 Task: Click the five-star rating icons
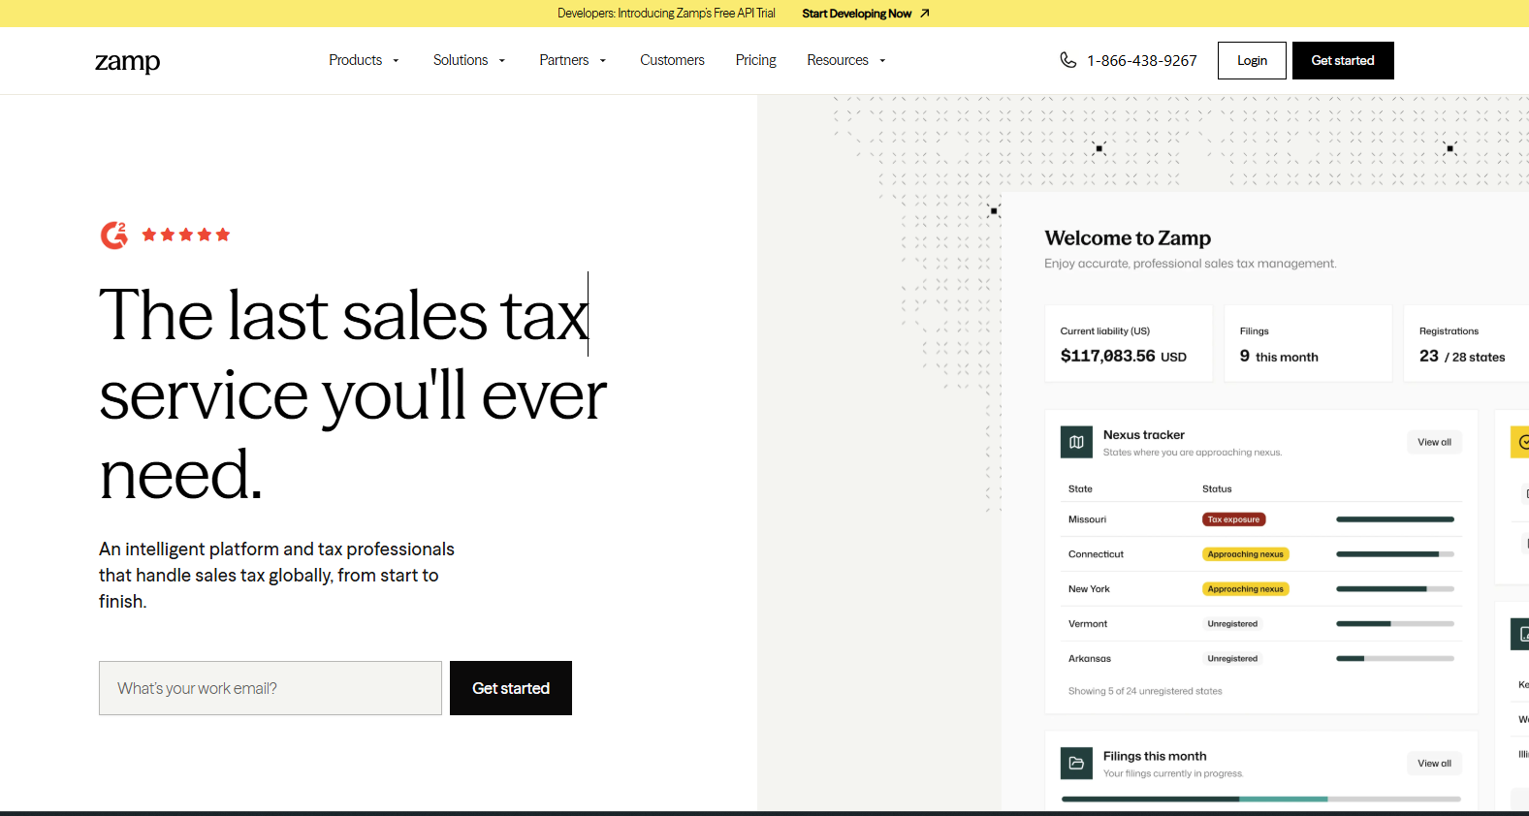pyautogui.click(x=185, y=235)
